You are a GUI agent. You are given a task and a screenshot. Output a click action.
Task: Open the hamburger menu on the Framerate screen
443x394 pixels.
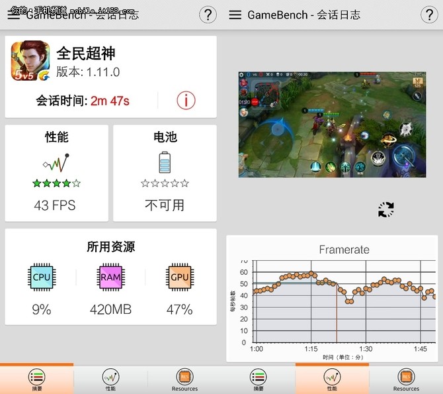coord(235,15)
